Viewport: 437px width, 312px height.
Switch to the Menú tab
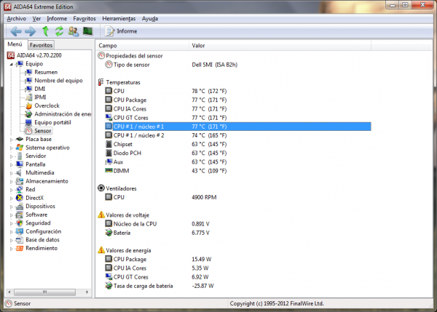[x=15, y=44]
